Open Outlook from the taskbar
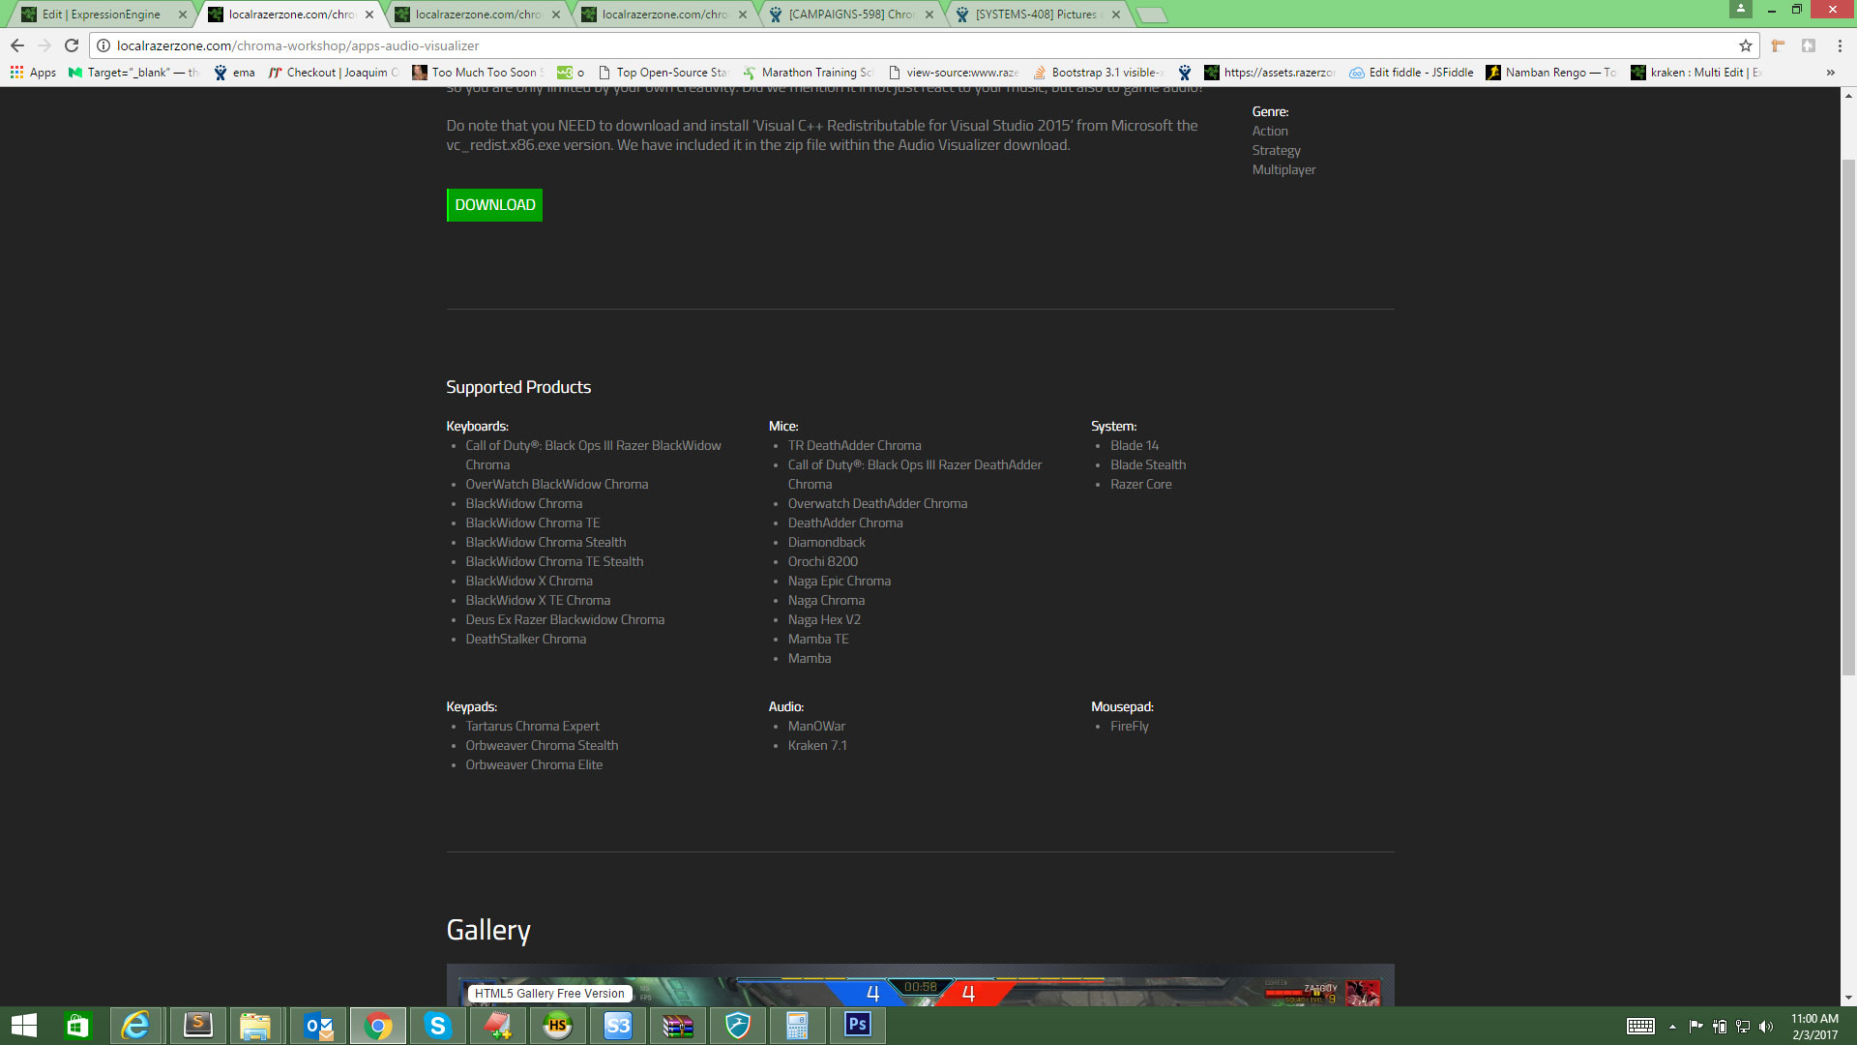Viewport: 1857px width, 1045px height. point(318,1026)
